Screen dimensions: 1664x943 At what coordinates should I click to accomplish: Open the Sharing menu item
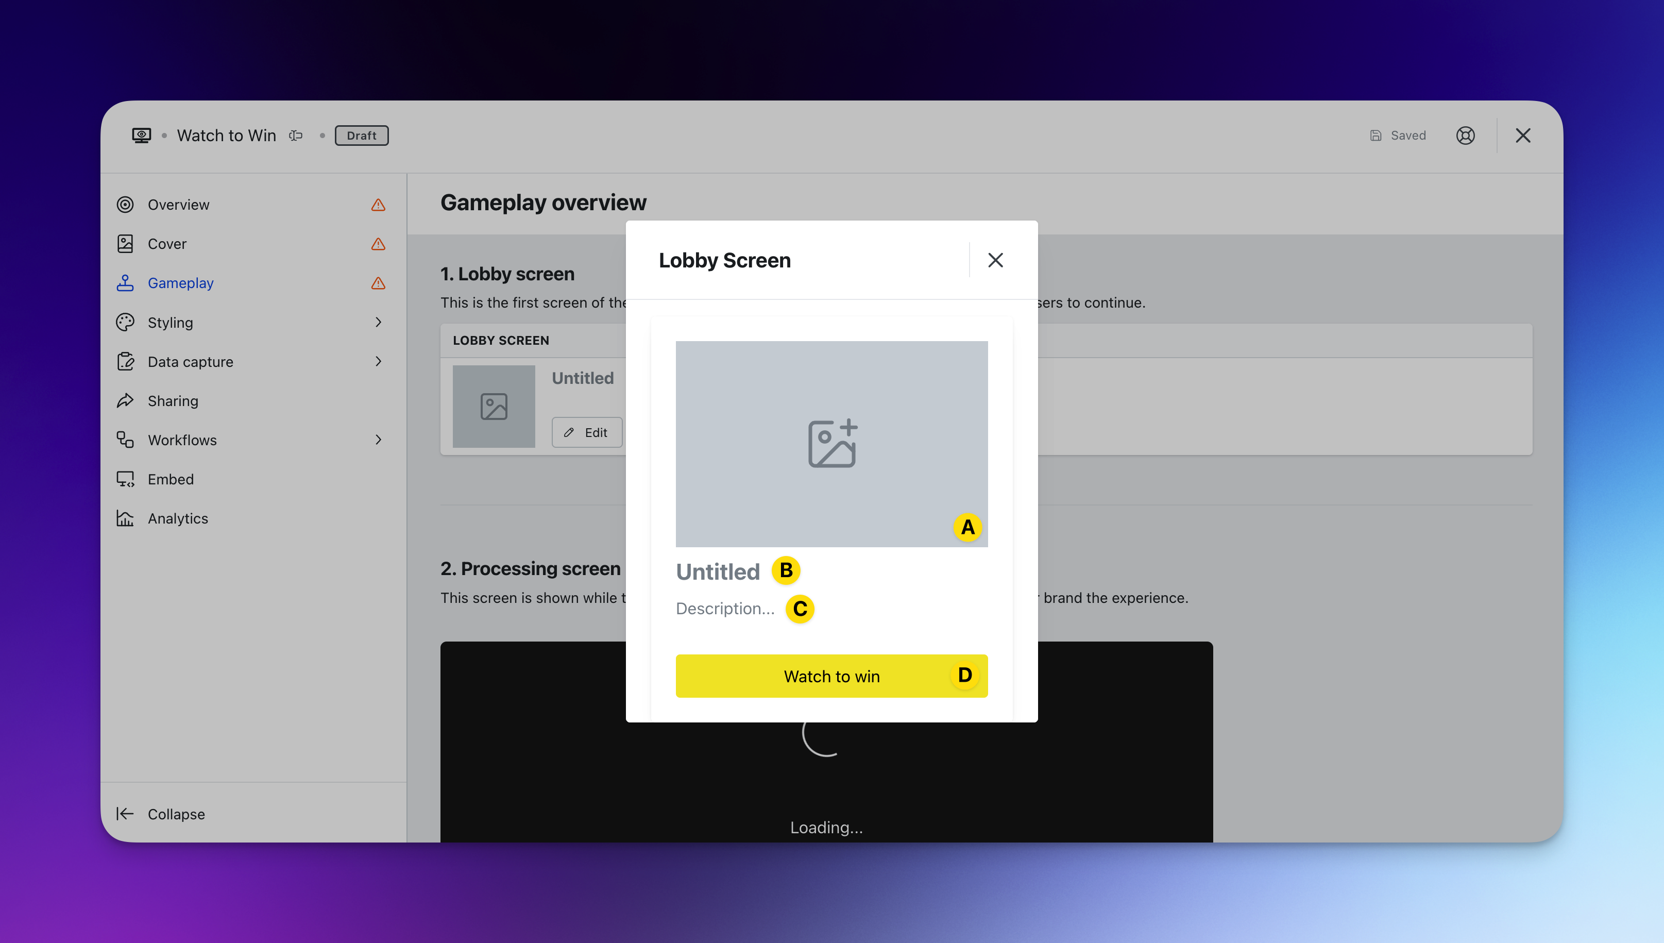[x=173, y=401]
